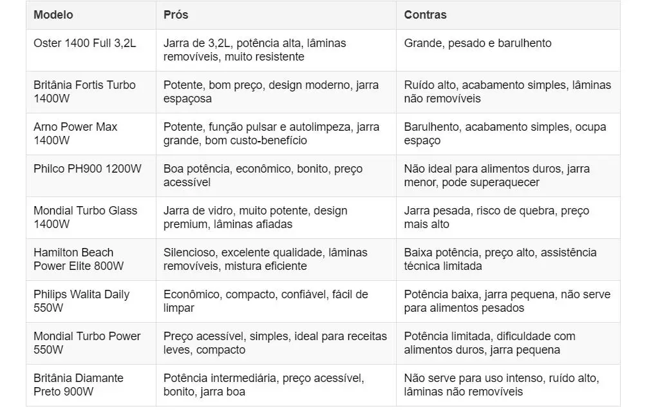
Task: Click the "Econômico, compacto, confiável" pros cell
Action: [x=265, y=301]
